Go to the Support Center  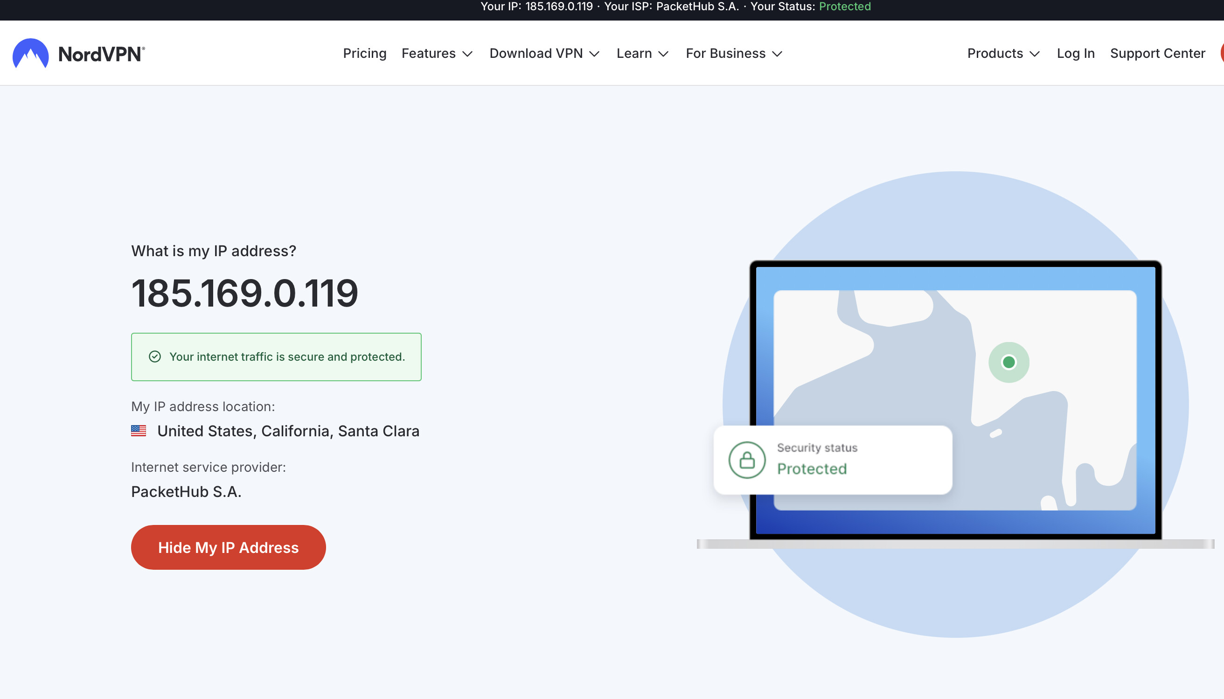1157,53
